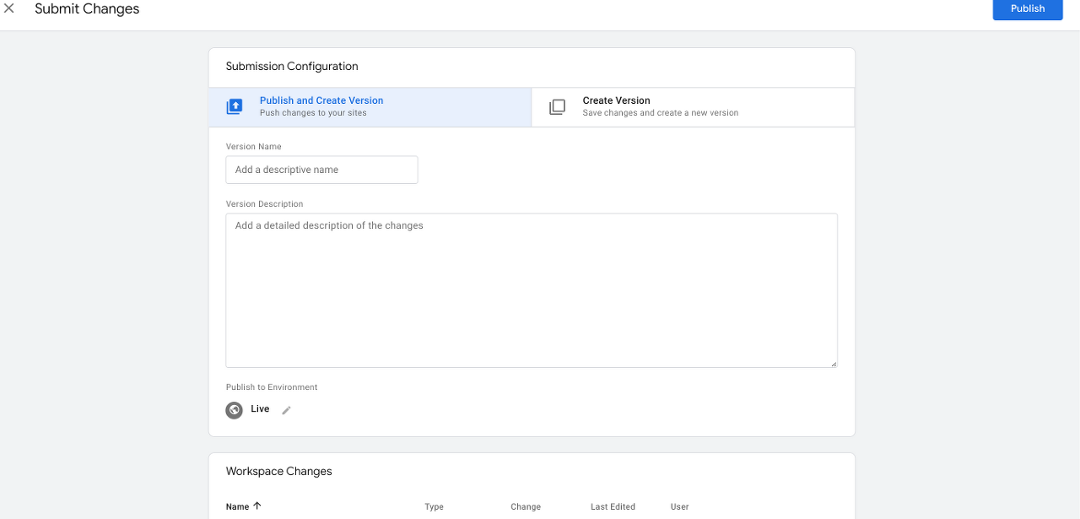Select Publish and Create Version tab
1080x519 pixels.
[x=370, y=107]
